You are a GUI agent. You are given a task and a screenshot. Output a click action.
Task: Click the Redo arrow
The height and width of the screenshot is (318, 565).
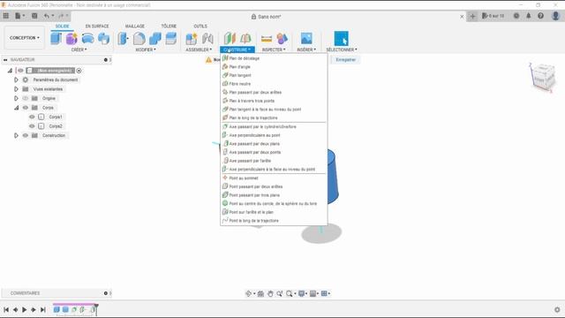(x=61, y=16)
